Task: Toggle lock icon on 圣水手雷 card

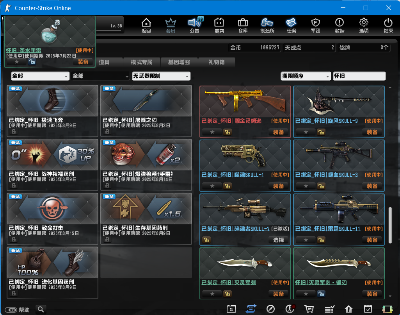Action: point(32,62)
